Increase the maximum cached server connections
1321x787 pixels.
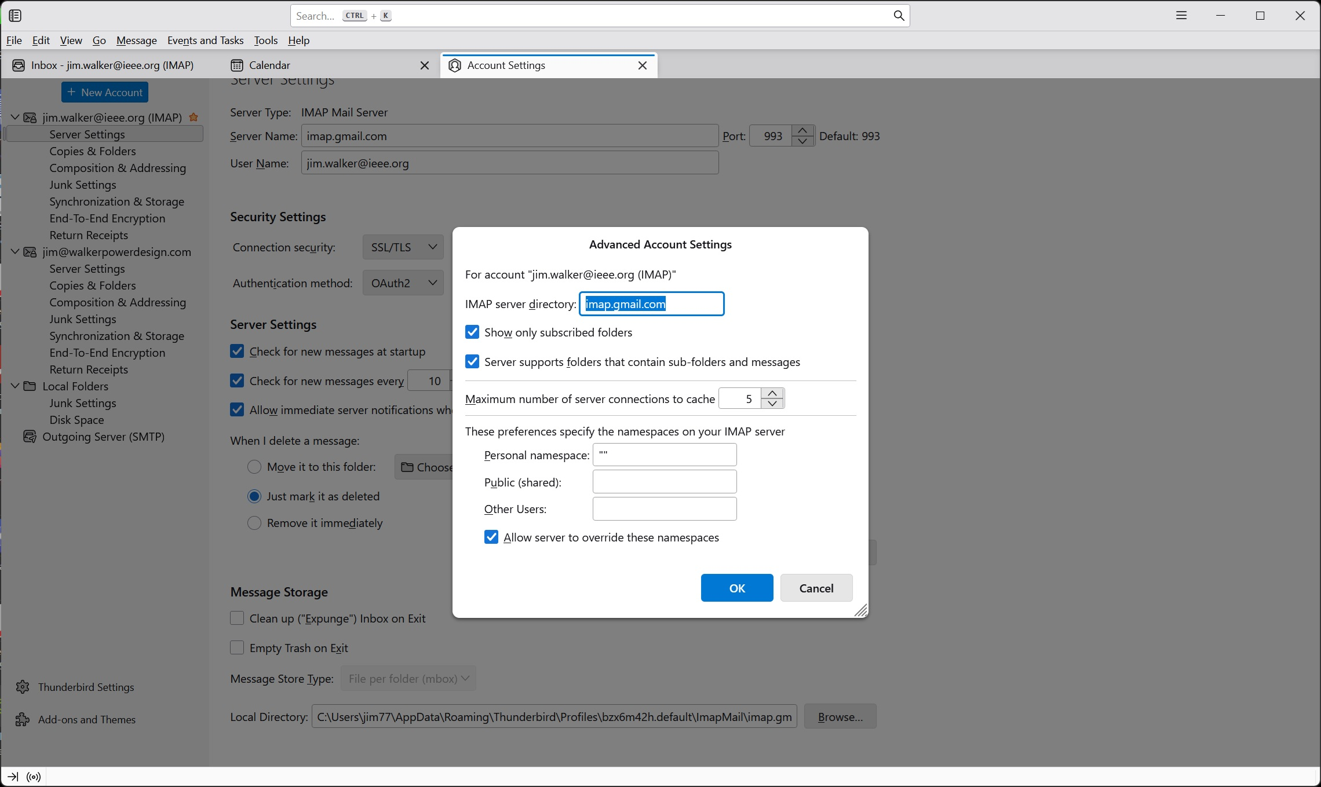tap(772, 394)
